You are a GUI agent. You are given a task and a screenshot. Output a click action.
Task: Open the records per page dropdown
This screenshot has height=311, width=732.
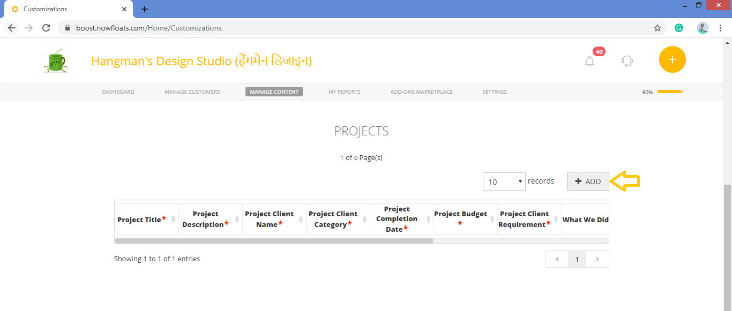coord(504,181)
